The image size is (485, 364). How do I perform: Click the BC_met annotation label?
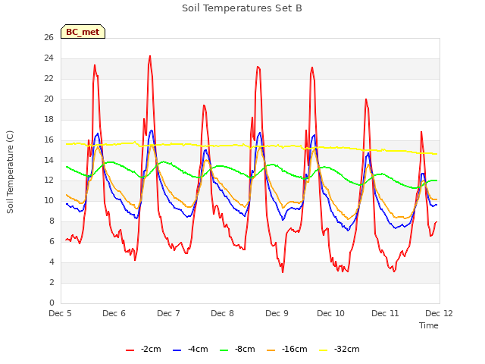83,32
